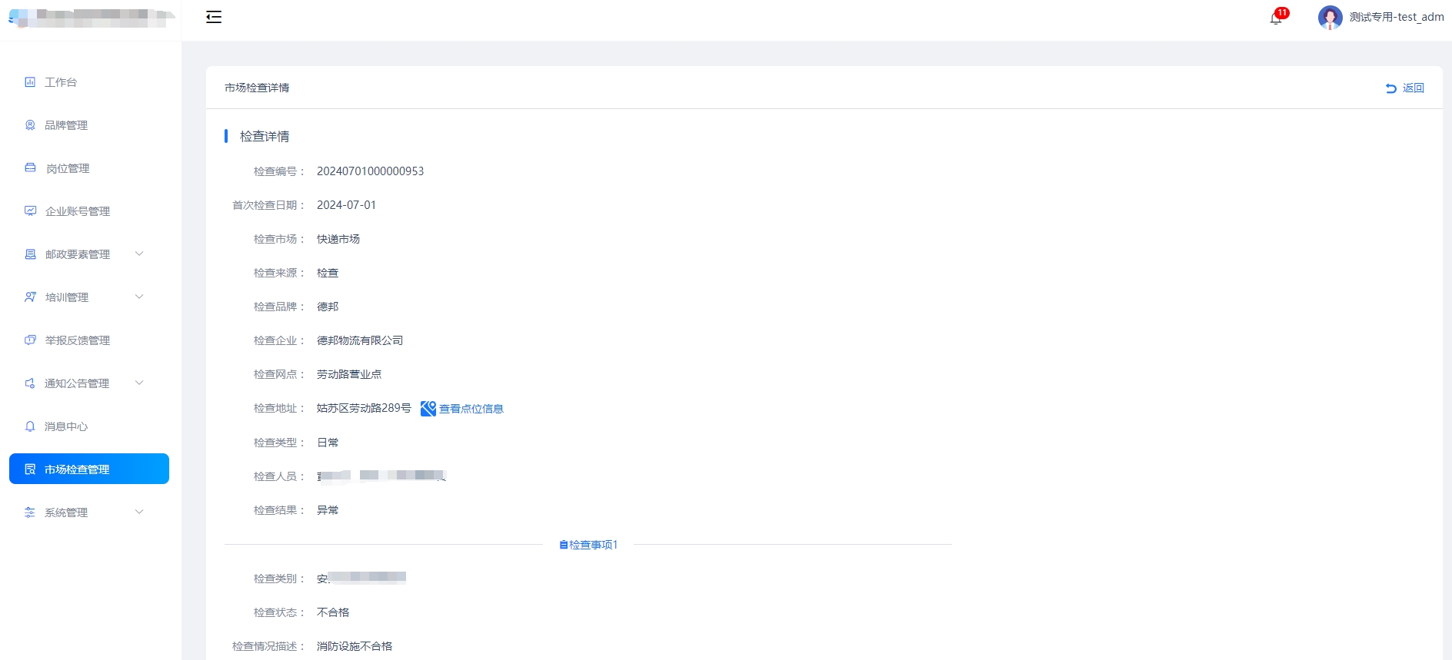Select the inspection number 20240701000000953
Screen dimensions: 1452x660
click(370, 171)
